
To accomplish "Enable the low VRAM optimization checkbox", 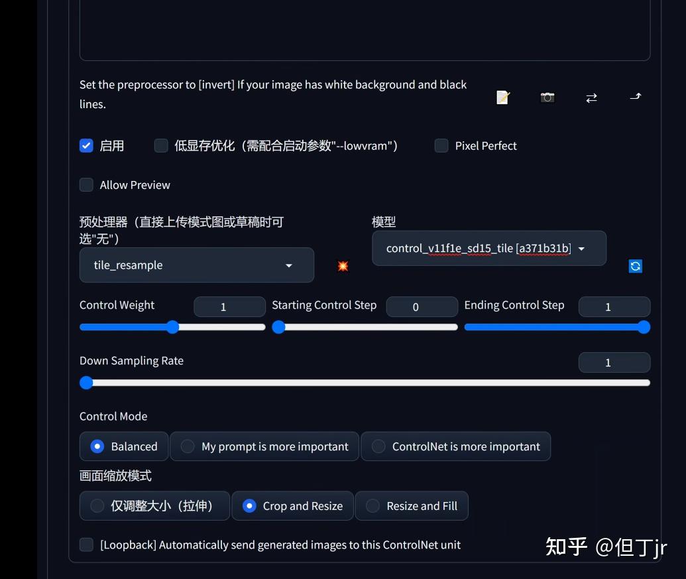I will [161, 145].
